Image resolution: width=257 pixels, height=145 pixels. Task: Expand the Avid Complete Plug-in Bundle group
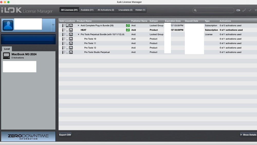click(79, 26)
